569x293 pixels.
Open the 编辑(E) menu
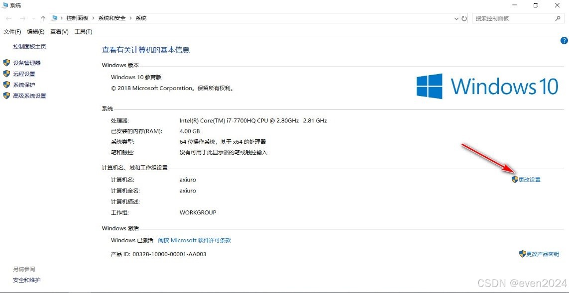pyautogui.click(x=35, y=32)
